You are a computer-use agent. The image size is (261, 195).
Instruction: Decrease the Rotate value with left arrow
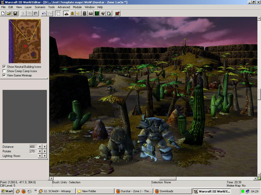point(40,151)
